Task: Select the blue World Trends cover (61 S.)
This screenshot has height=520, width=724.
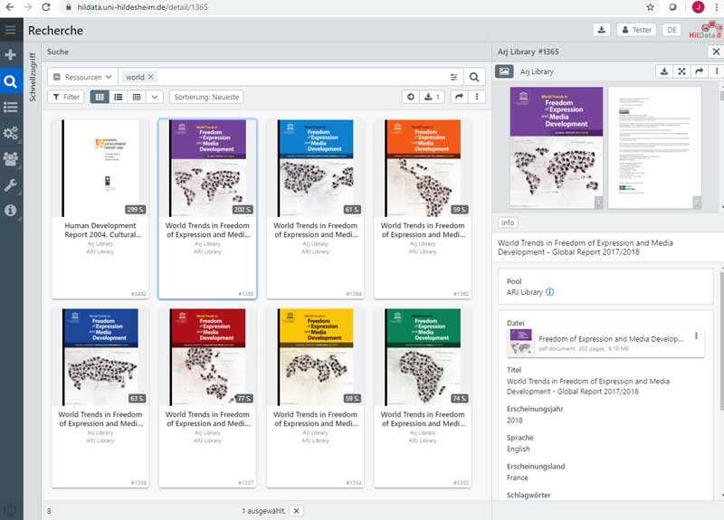Action: coord(315,168)
